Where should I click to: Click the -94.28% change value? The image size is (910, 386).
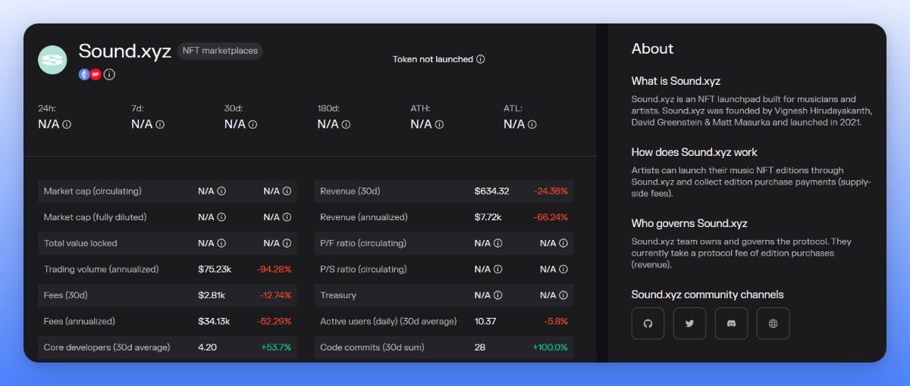click(x=274, y=269)
